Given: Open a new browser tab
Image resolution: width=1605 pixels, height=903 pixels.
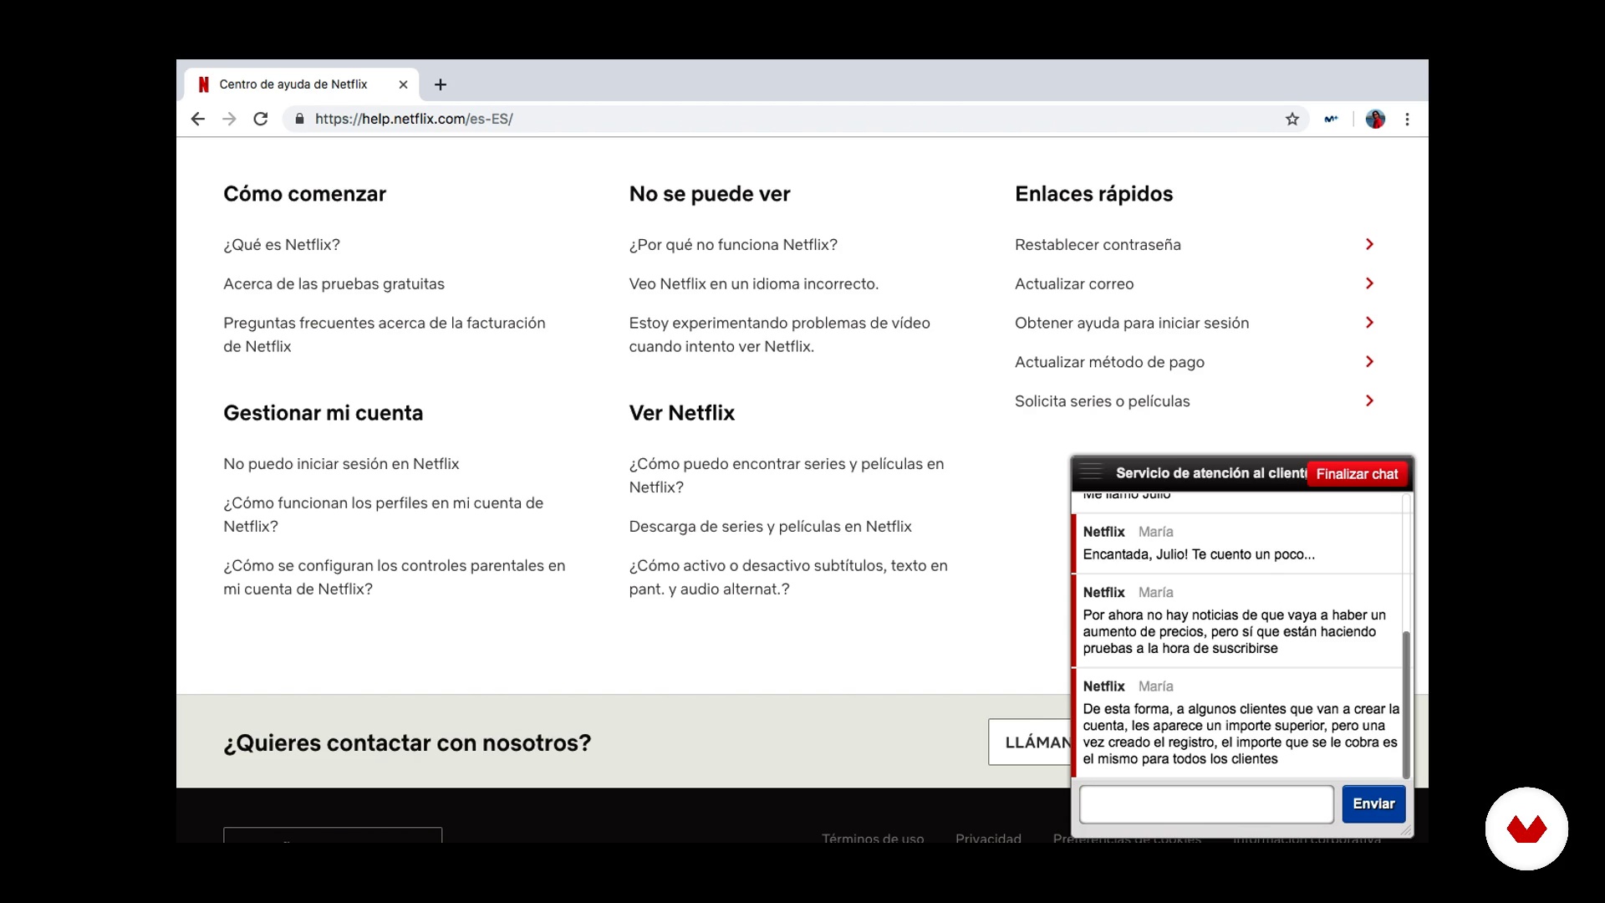Looking at the screenshot, I should point(441,84).
